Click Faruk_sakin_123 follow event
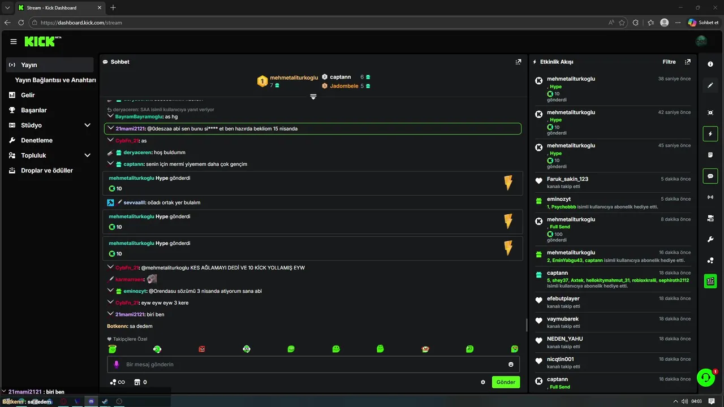Viewport: 724px width, 407px height. [567, 179]
